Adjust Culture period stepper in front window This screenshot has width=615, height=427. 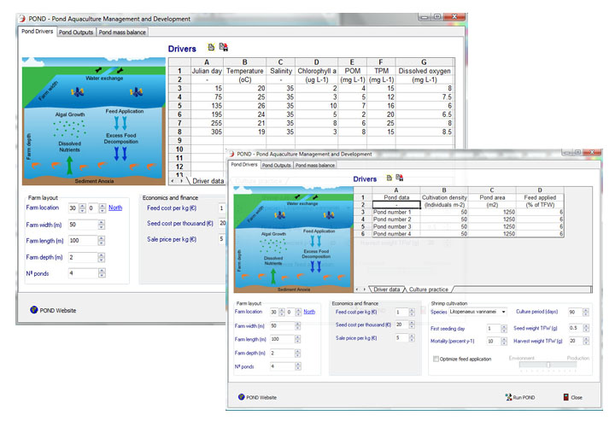coord(586,312)
